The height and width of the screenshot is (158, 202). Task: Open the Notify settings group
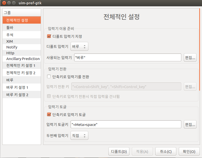tap(22, 47)
